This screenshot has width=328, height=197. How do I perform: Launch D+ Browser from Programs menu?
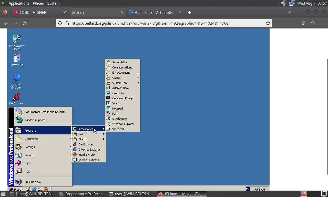pos(89,144)
